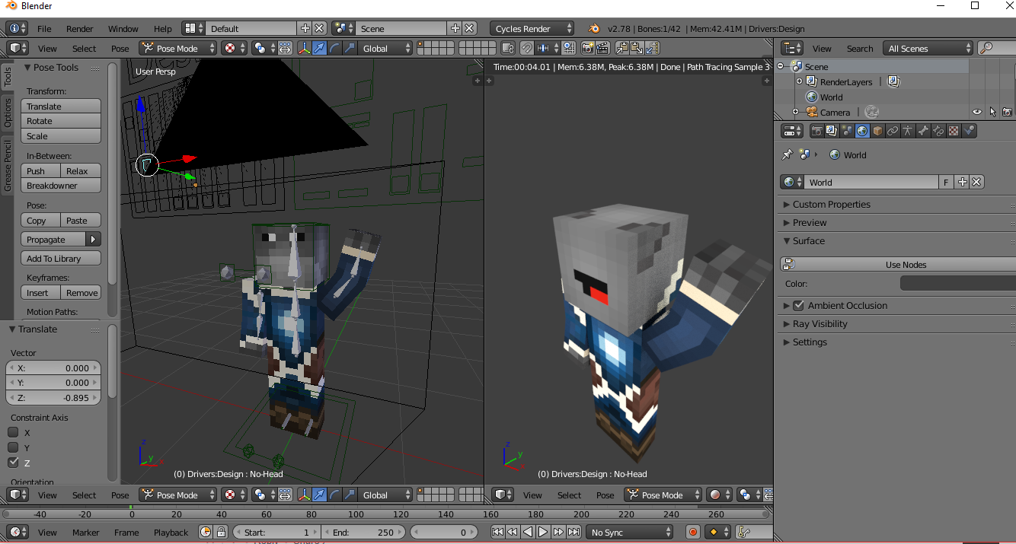Click the Breakdowner button

pyautogui.click(x=61, y=186)
